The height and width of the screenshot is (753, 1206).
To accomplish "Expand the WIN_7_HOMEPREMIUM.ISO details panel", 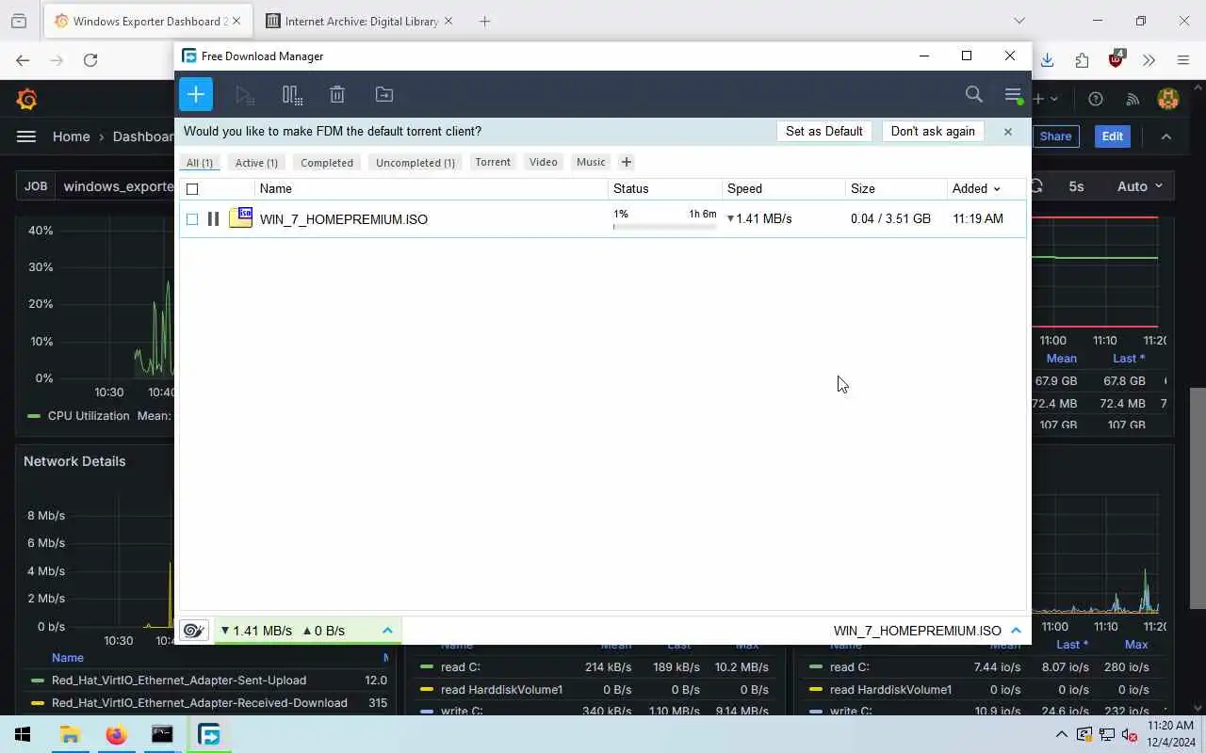I will point(1016,631).
